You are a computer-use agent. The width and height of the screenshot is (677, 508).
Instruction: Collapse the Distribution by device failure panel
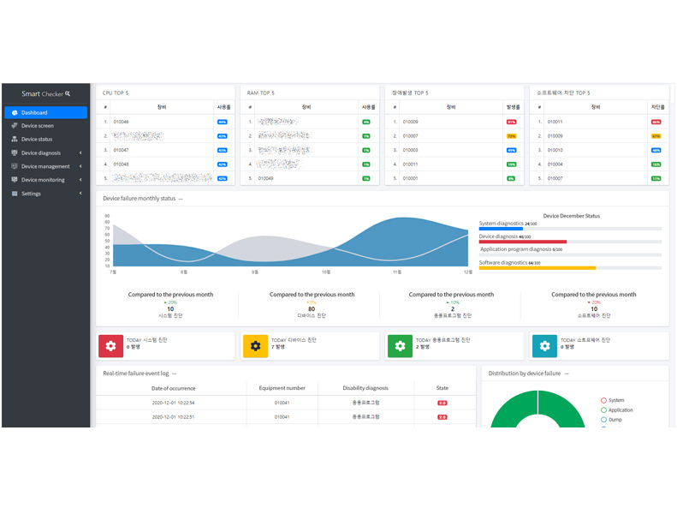tap(567, 374)
